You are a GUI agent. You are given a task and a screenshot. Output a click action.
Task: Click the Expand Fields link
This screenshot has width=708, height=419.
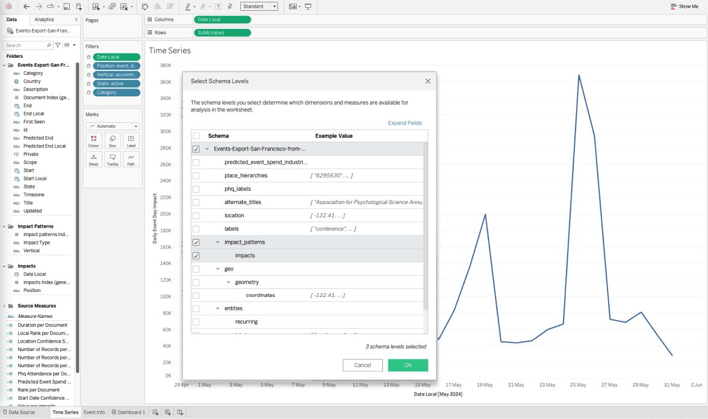point(405,123)
